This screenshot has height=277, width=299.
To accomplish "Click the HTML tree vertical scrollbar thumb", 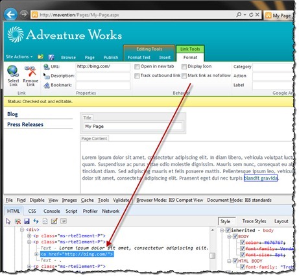I will [x=213, y=256].
